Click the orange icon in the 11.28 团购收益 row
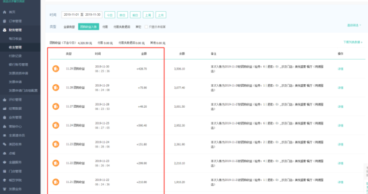Image resolution: width=368 pixels, height=194 pixels. pyautogui.click(x=56, y=88)
